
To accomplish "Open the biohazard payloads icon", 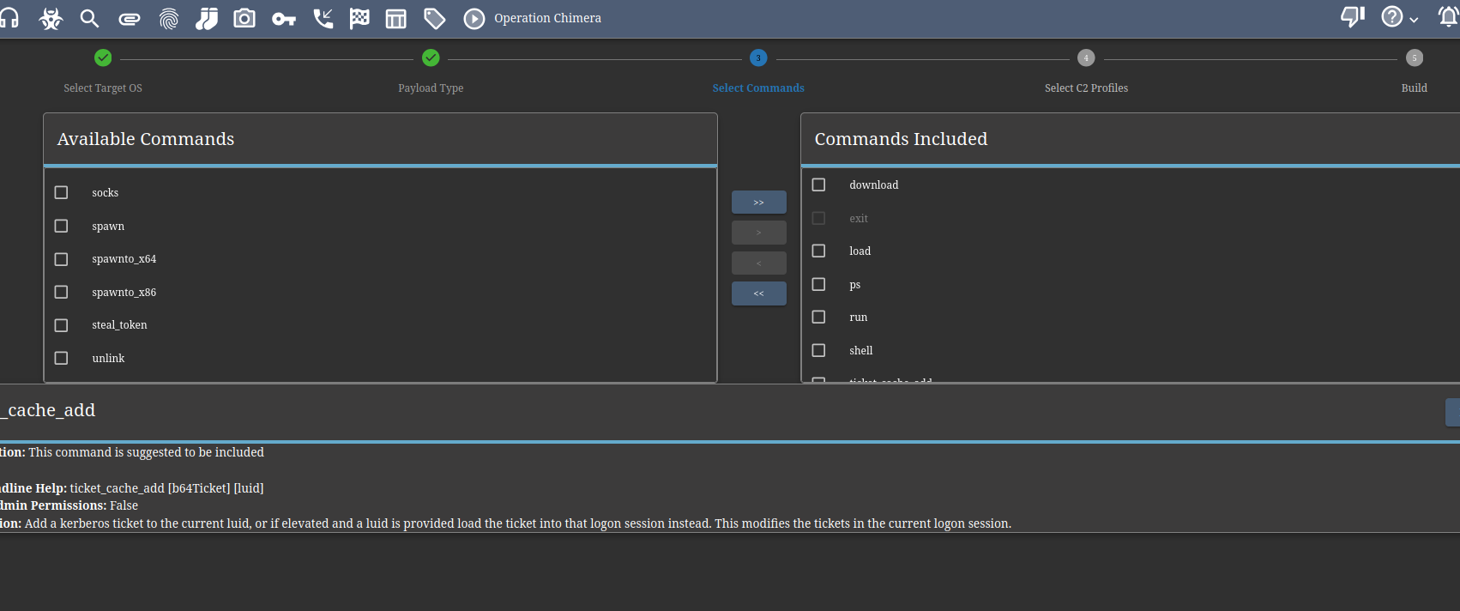I will point(51,18).
